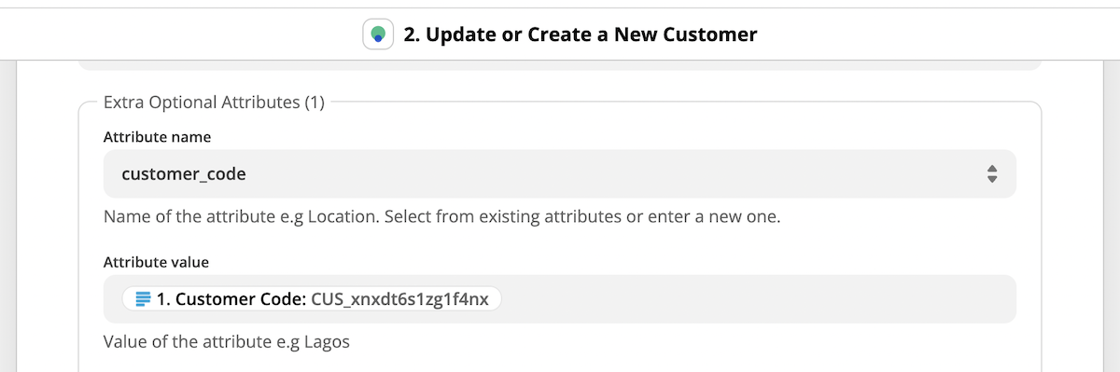Click the Attribute value input field
The width and height of the screenshot is (1120, 372).
click(559, 298)
